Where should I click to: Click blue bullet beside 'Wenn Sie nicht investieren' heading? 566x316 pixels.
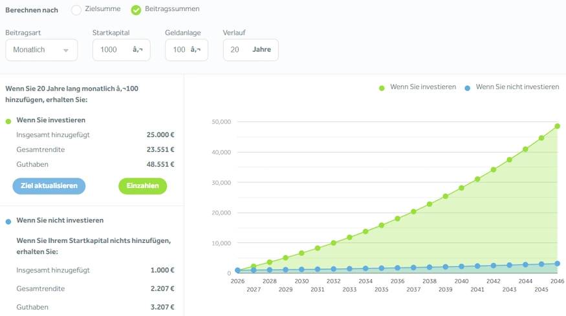tap(8, 222)
